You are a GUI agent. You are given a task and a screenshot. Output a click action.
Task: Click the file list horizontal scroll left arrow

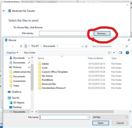[x=36, y=112]
